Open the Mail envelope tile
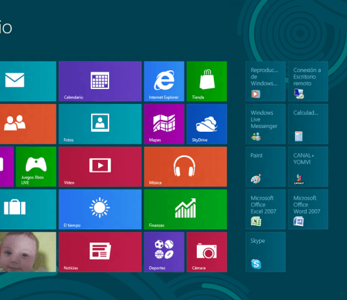This screenshot has height=300, width=347. coord(28,81)
